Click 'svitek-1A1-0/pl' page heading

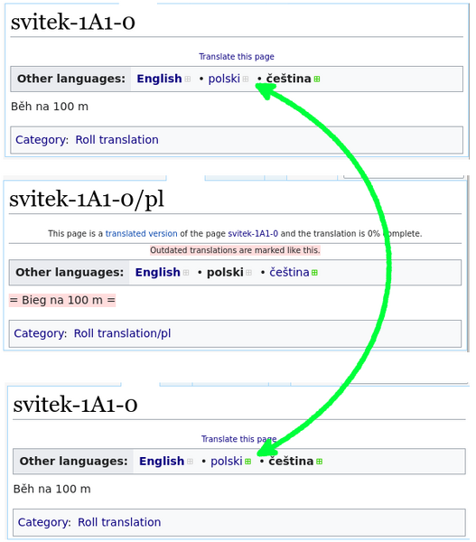coord(87,200)
